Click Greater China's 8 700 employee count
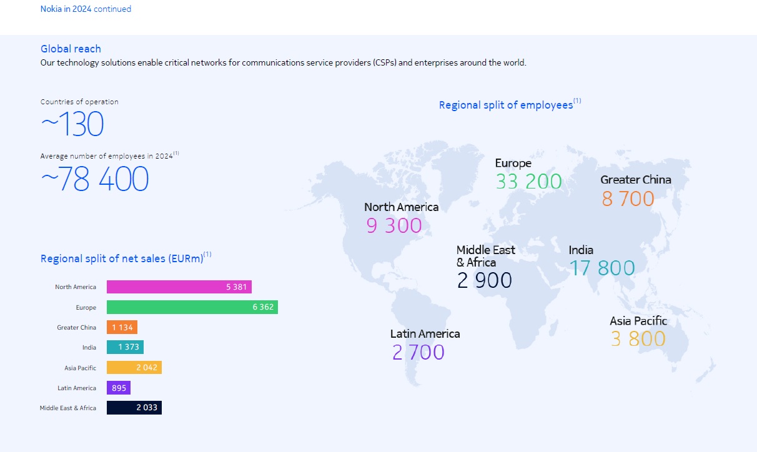The width and height of the screenshot is (757, 452). pos(628,199)
